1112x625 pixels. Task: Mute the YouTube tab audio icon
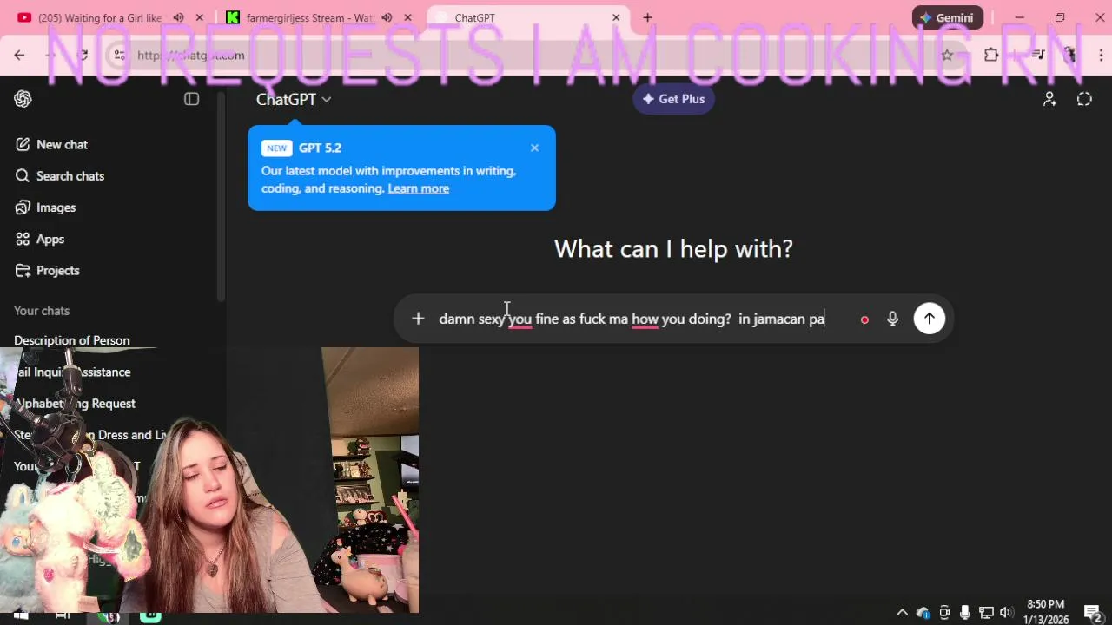coord(178,17)
